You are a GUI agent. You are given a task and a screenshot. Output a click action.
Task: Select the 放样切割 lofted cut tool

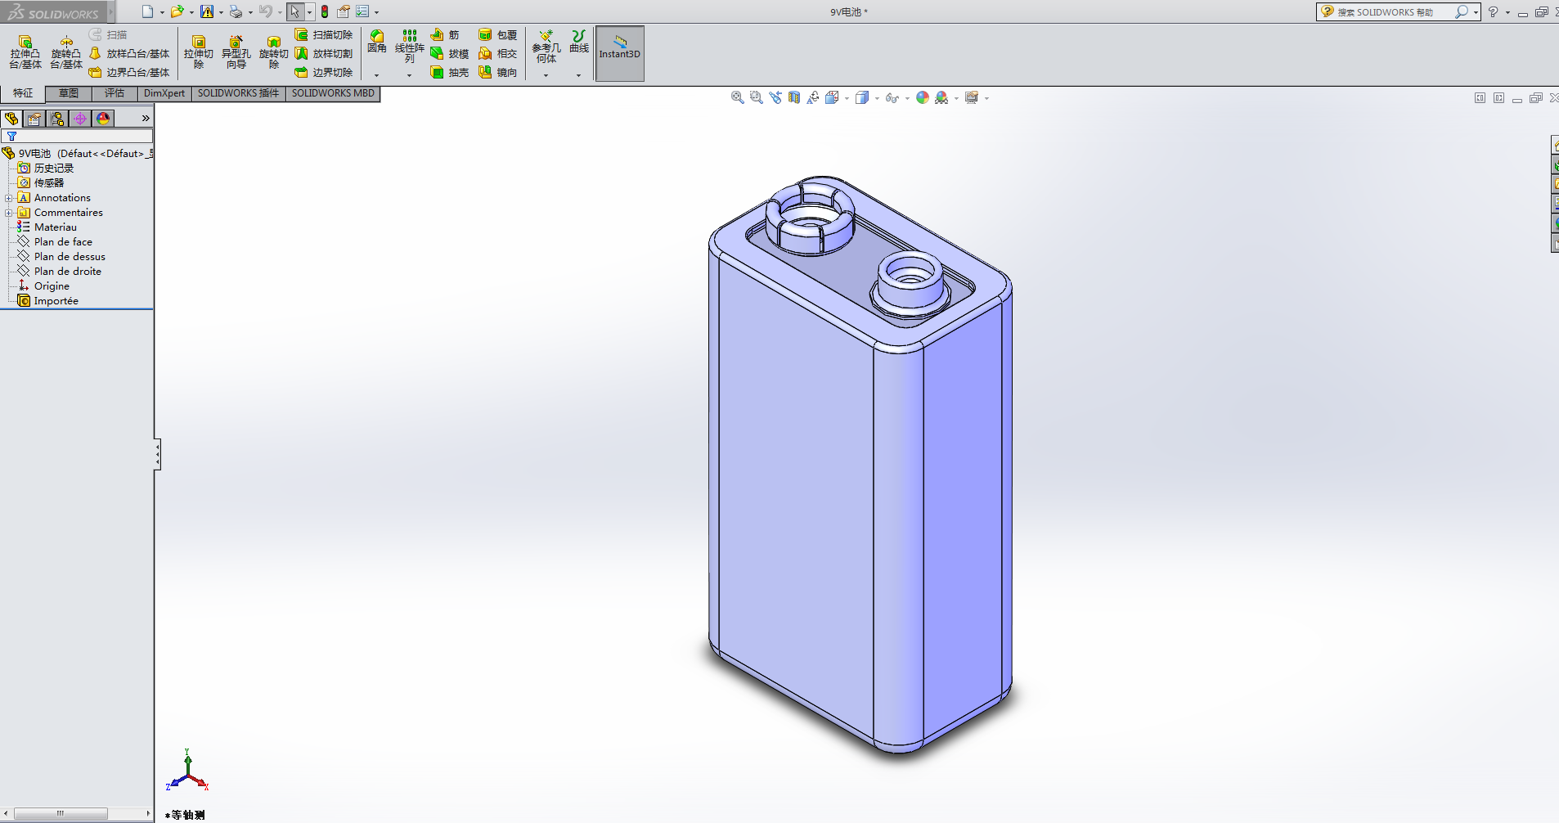[x=324, y=54]
